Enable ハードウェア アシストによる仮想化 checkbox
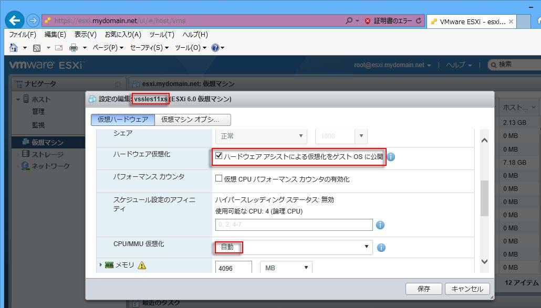Viewport: 541px width, 308px height. 219,156
